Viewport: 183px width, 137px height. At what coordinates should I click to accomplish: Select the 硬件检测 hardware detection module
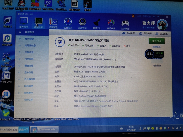click(x=38, y=23)
